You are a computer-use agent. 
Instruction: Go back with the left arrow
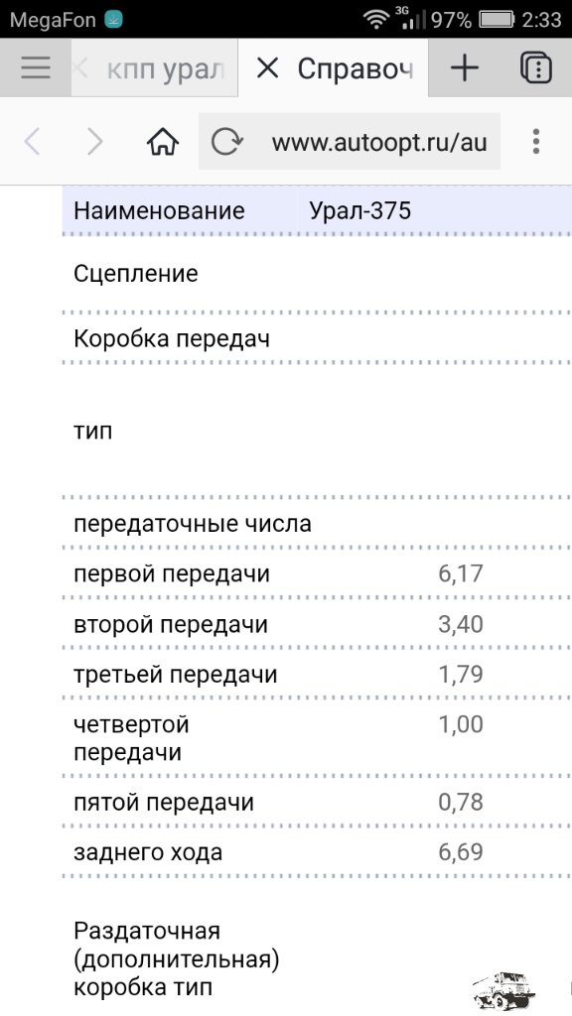coord(33,141)
